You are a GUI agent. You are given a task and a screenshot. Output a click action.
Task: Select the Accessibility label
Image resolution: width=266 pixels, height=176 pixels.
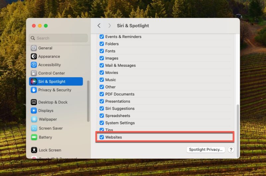click(x=50, y=65)
